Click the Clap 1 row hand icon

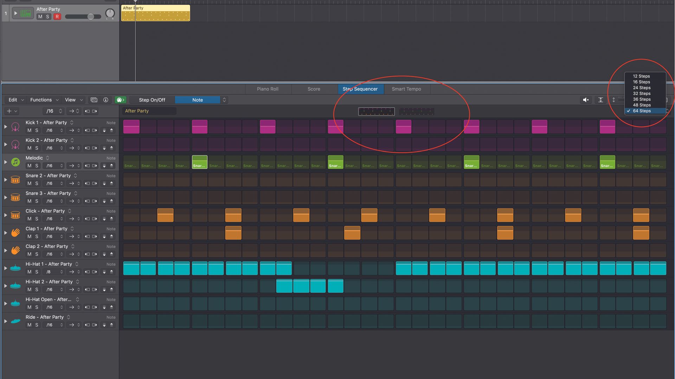click(15, 233)
